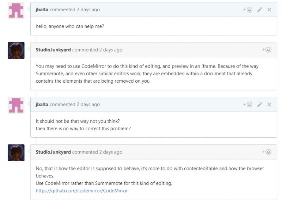282x201 pixels.
Task: Edit jbalta's 'hello, anyone' comment
Action: click(260, 10)
